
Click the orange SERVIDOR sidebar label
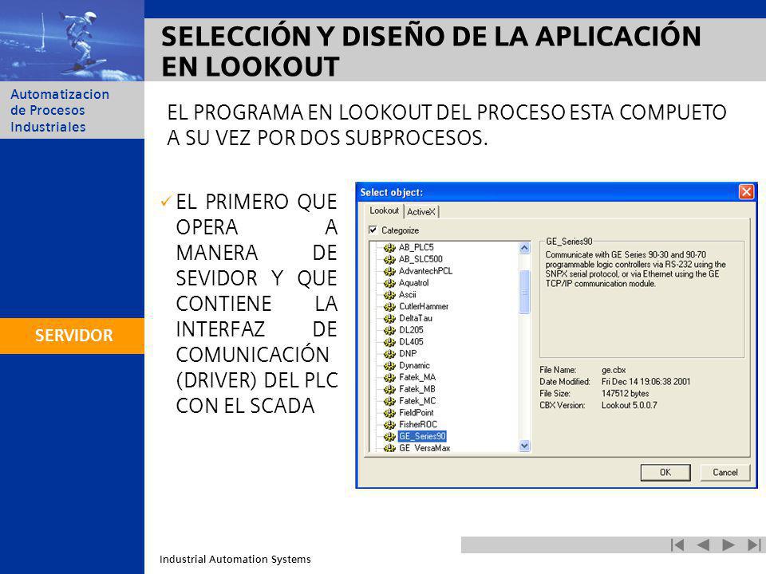73,336
